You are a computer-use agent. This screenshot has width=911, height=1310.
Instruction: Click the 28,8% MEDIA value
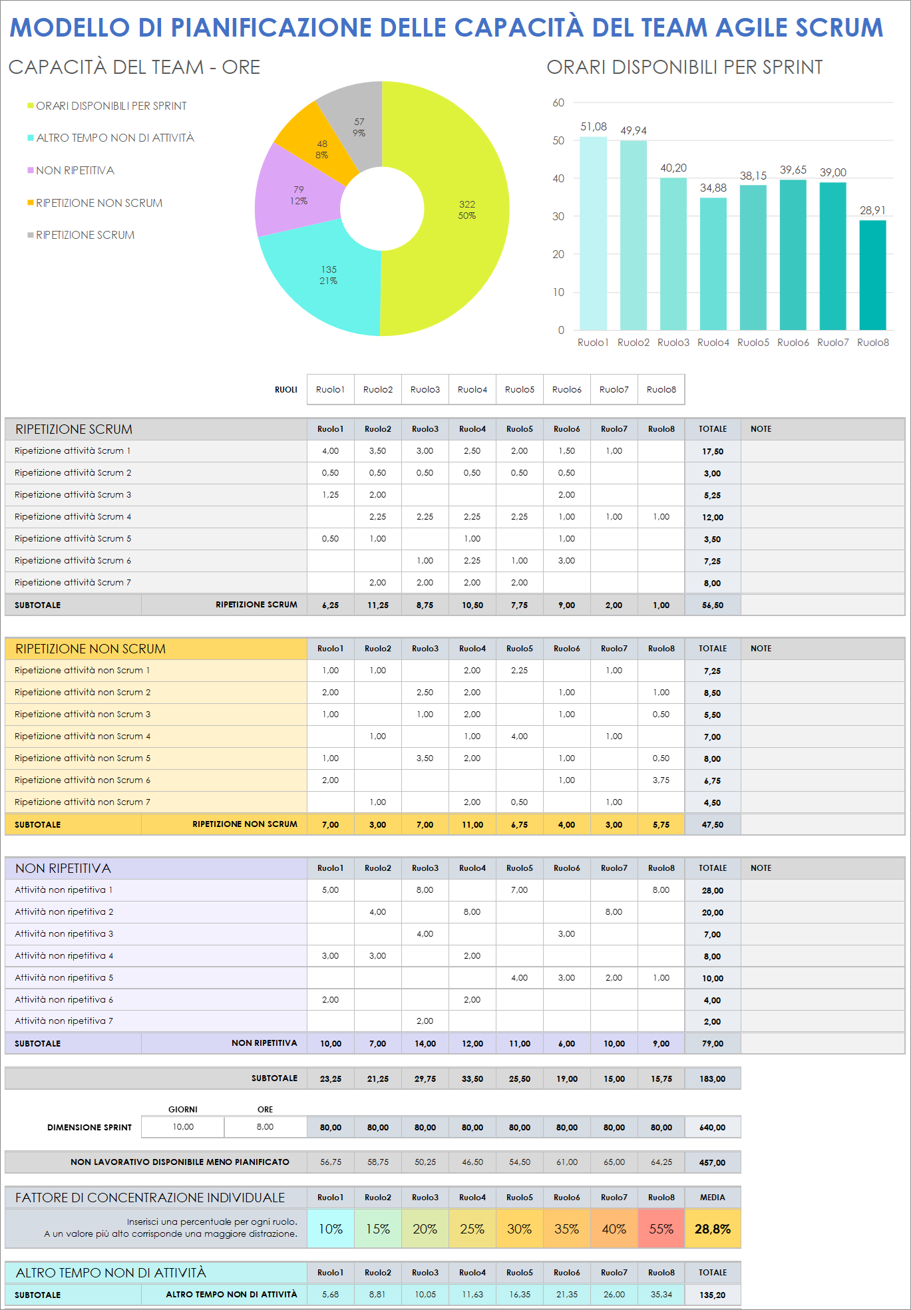point(713,1229)
